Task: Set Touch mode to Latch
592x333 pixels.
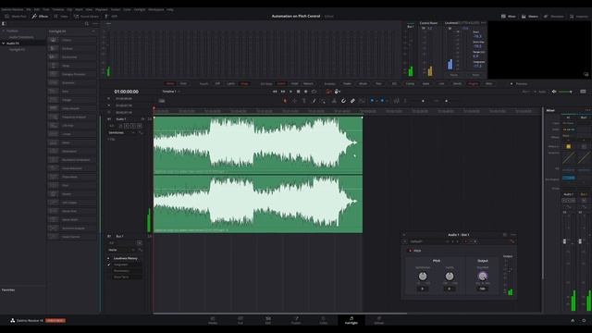Action: click(x=230, y=83)
